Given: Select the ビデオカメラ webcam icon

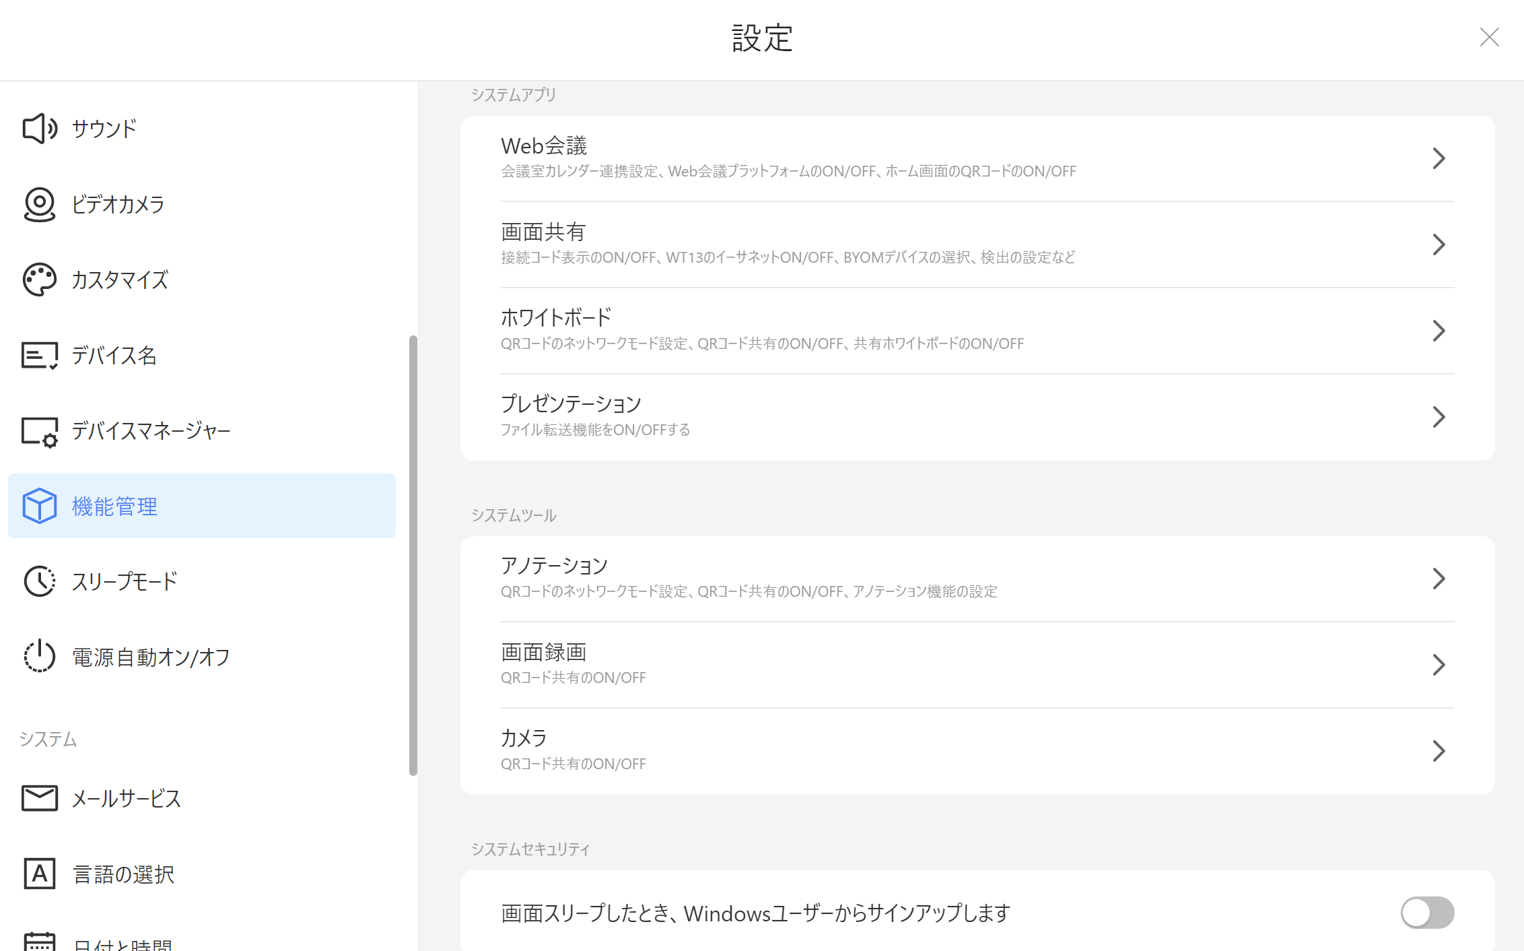Looking at the screenshot, I should pos(39,204).
